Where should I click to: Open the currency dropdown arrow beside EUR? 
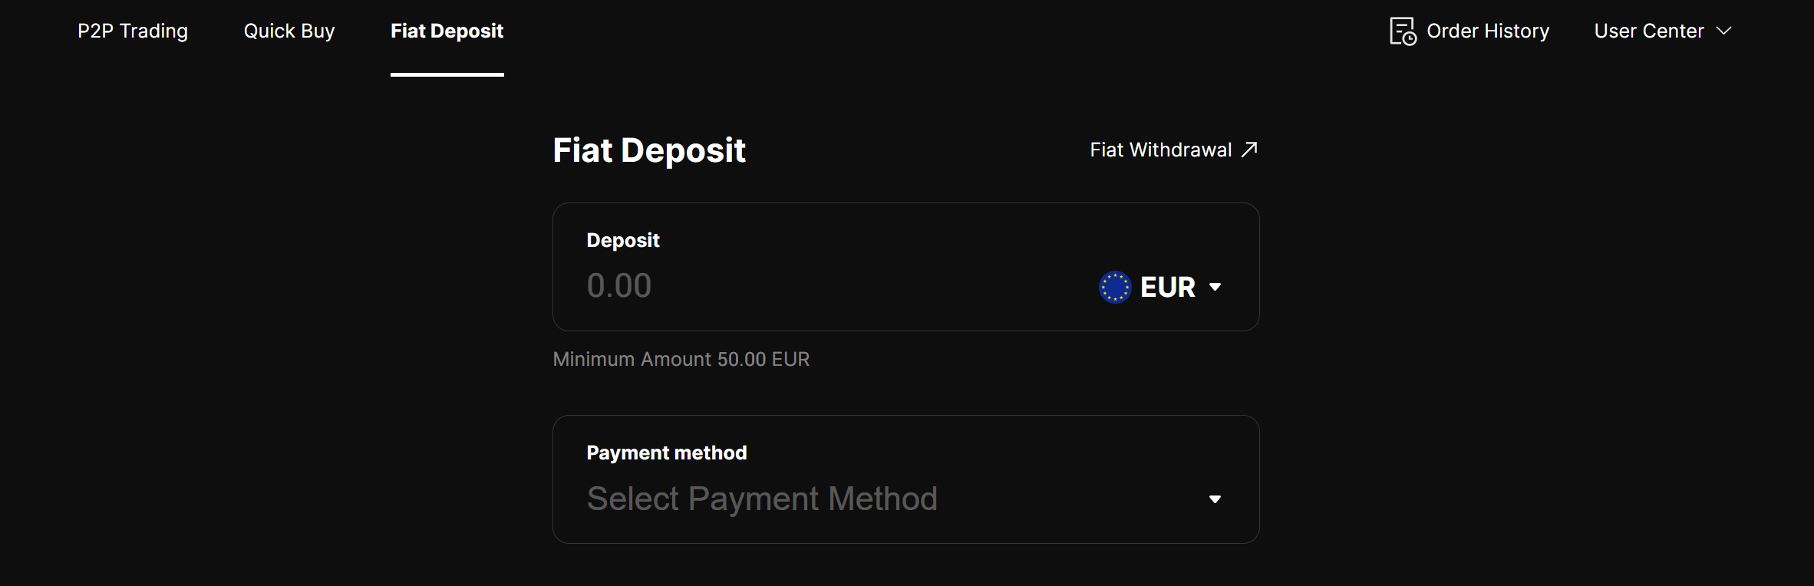click(x=1215, y=287)
